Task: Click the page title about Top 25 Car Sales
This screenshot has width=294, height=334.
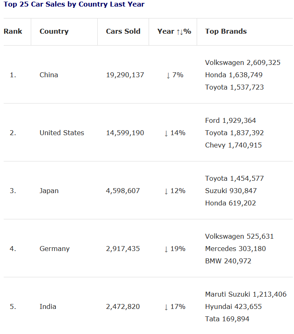Action: [x=74, y=5]
